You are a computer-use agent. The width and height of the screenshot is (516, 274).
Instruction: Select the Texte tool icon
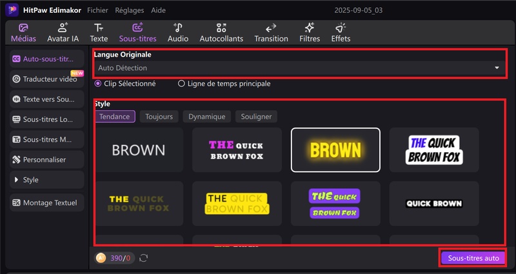99,28
